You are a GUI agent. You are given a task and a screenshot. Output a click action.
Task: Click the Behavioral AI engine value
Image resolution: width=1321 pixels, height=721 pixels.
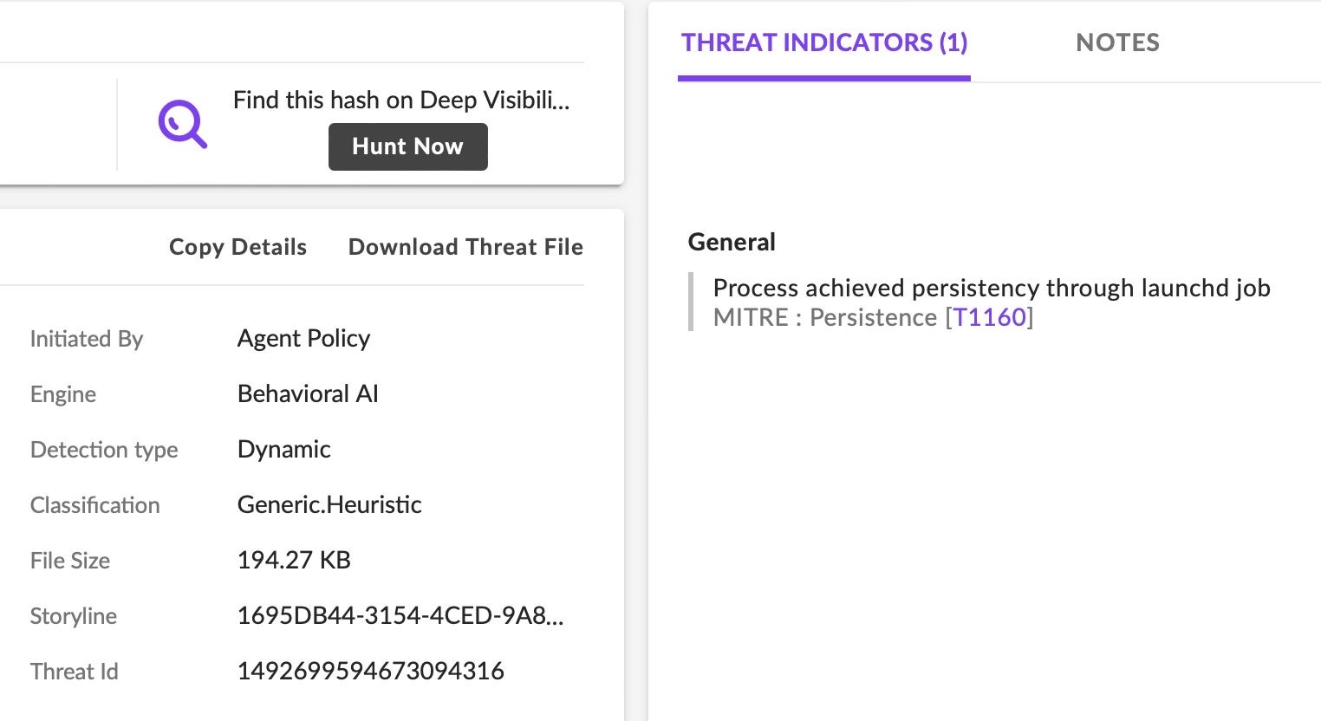(x=308, y=393)
